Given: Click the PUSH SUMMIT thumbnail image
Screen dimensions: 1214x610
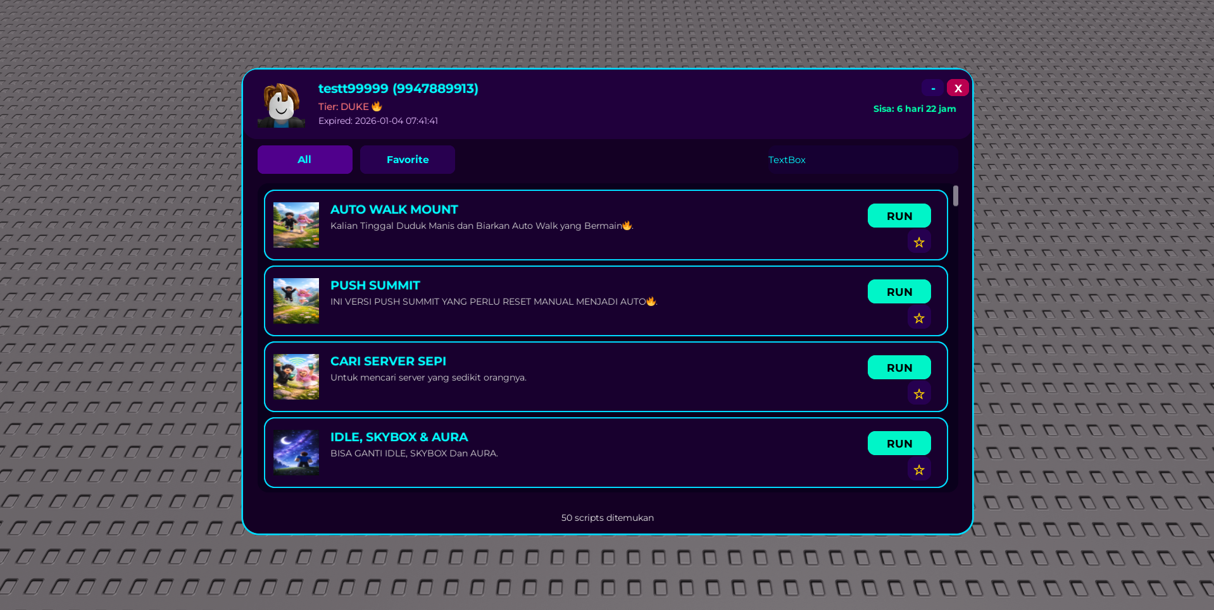Looking at the screenshot, I should pos(296,301).
